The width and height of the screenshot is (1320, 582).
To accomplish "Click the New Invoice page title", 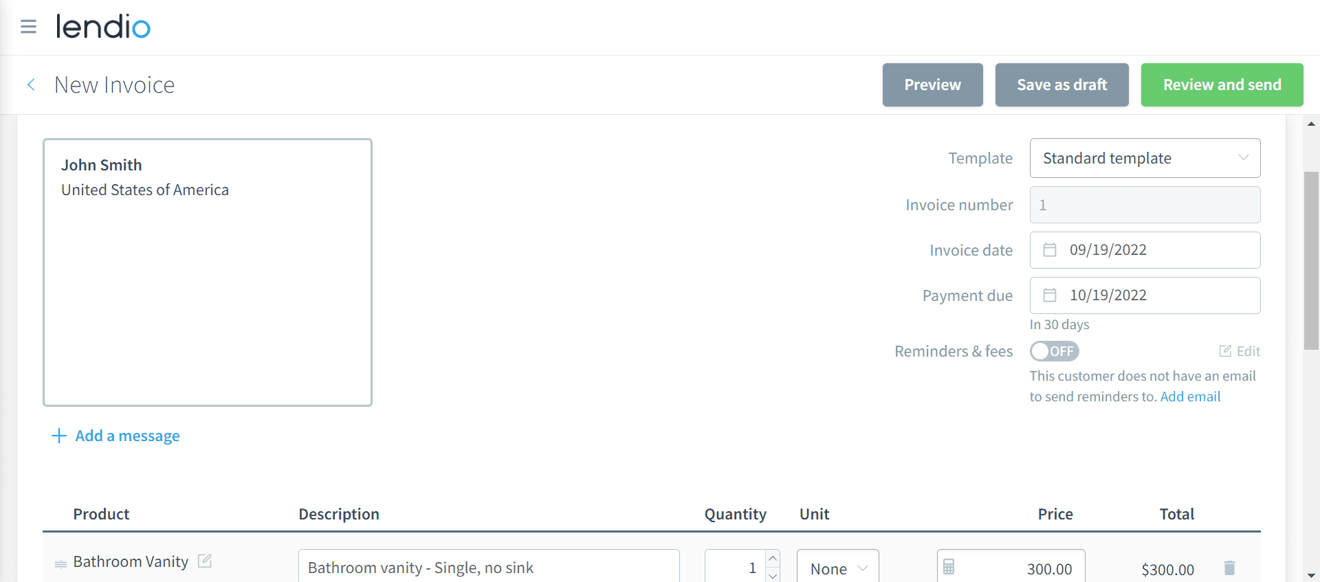I will click(114, 85).
